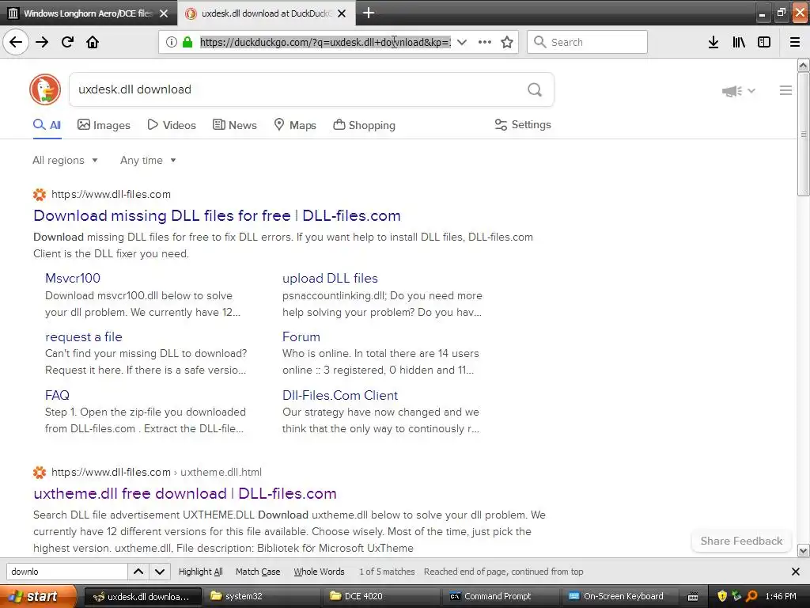Screen dimensions: 810x608
Task: Open address bar history dropdown arrow
Action: (462, 42)
